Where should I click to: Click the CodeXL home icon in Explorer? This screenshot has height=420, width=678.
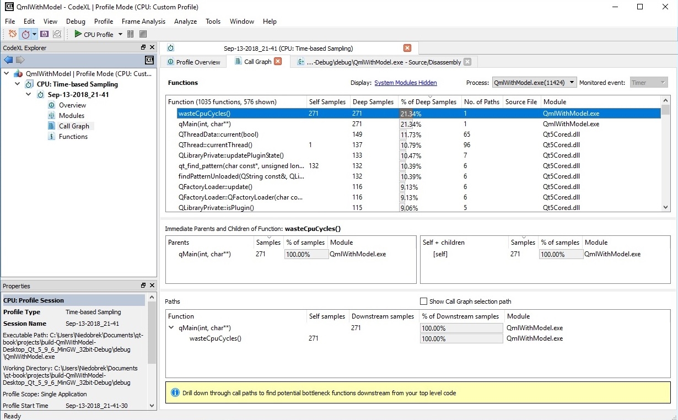coord(149,60)
